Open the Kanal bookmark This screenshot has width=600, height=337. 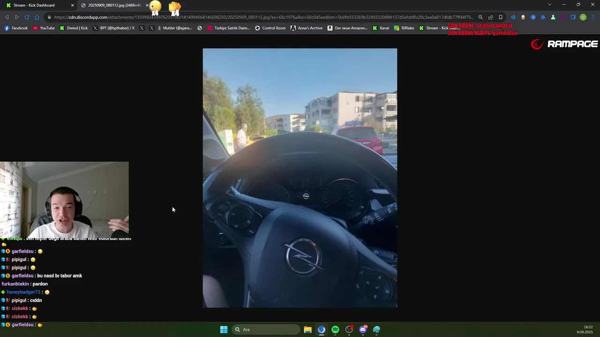(381, 28)
